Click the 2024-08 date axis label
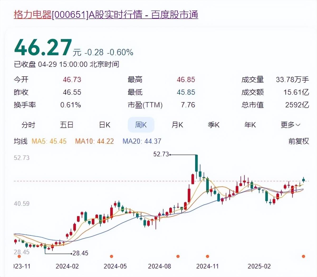Screen dimensions: 317x277 160,266
